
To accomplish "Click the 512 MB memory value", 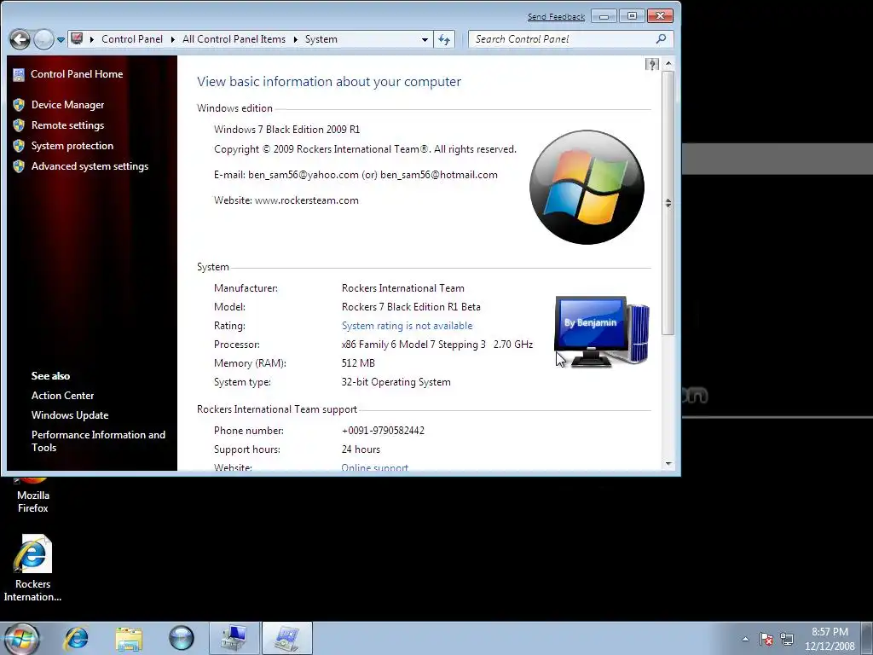I will click(x=358, y=363).
